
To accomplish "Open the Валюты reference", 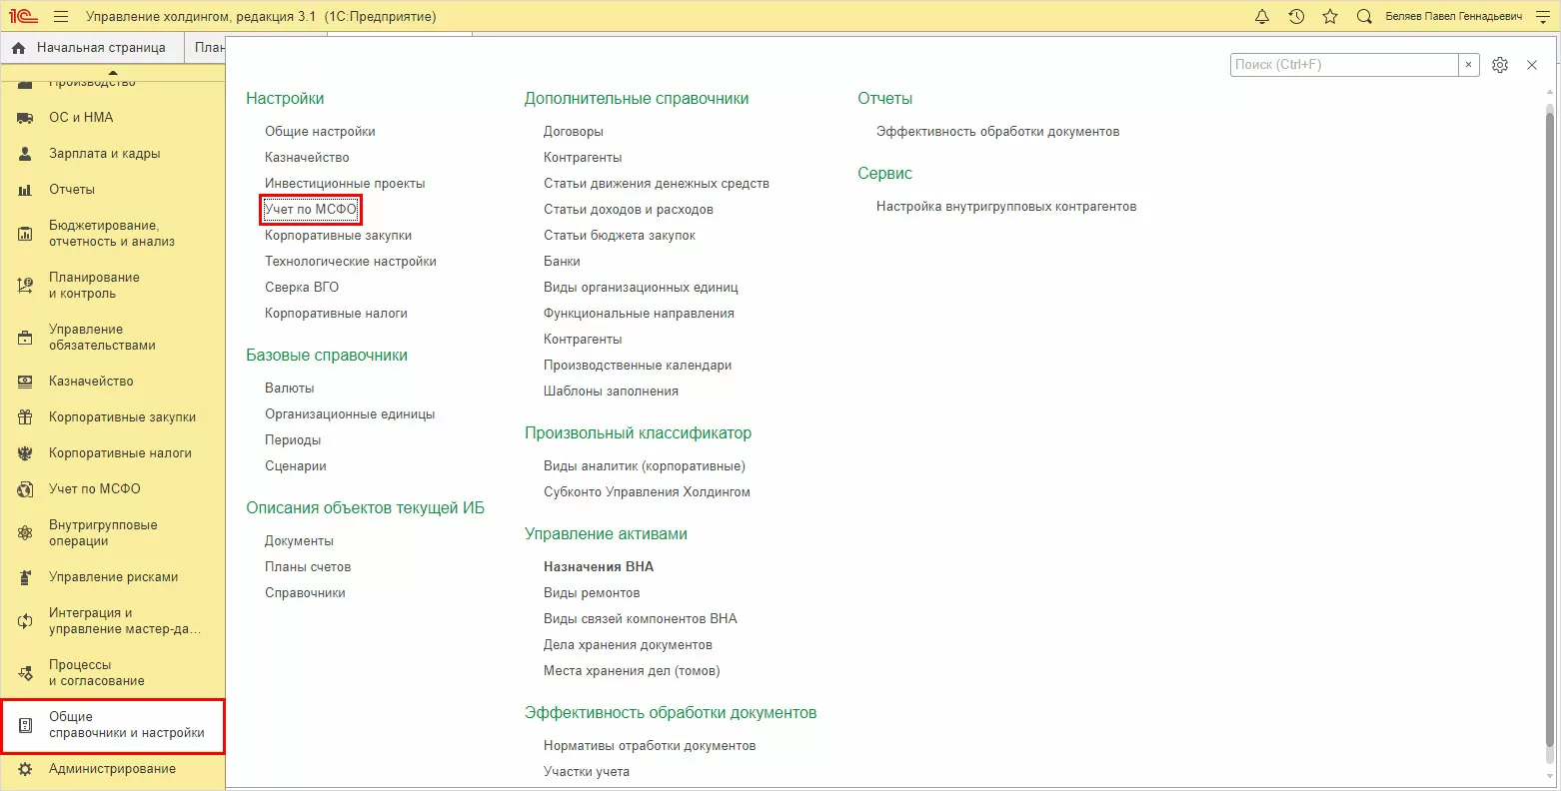I will [x=290, y=388].
